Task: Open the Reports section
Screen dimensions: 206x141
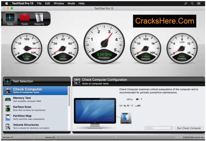Action: 39,19
